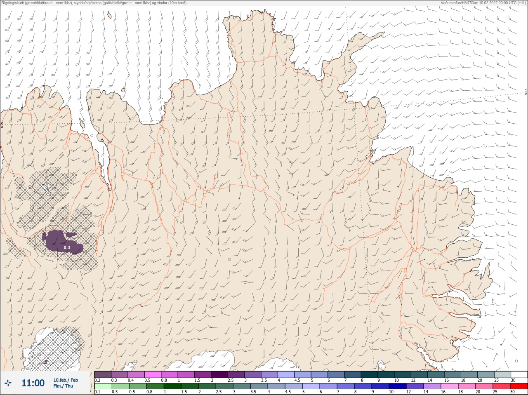Click the map title text starting with 'Rigning/skúrir'
The image size is (528, 395).
point(94,3)
